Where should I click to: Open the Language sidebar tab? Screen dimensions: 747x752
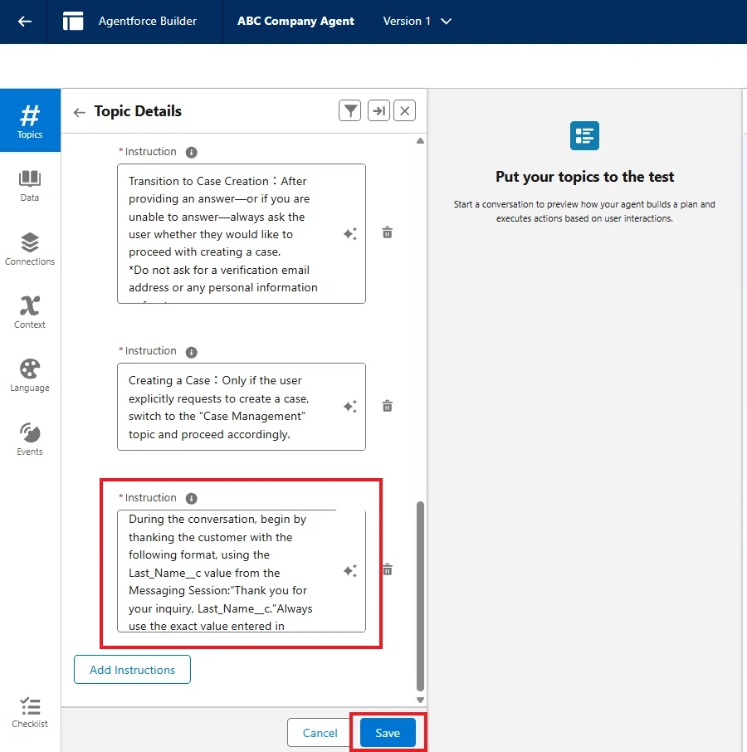point(30,375)
